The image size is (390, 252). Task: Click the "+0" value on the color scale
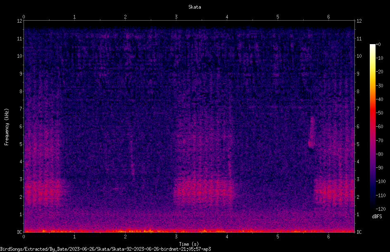click(378, 45)
